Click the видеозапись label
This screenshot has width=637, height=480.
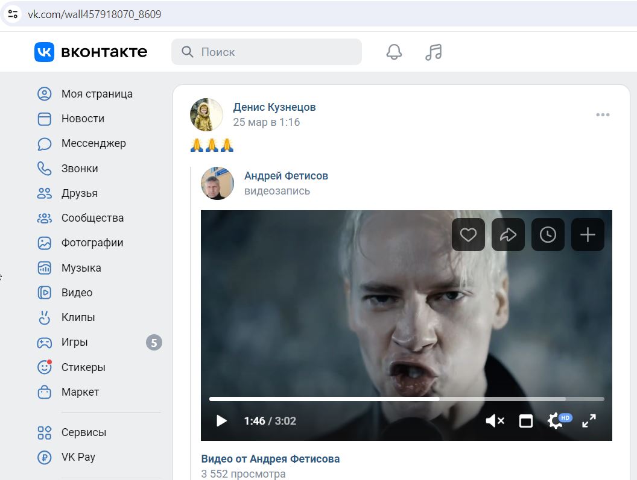[277, 191]
